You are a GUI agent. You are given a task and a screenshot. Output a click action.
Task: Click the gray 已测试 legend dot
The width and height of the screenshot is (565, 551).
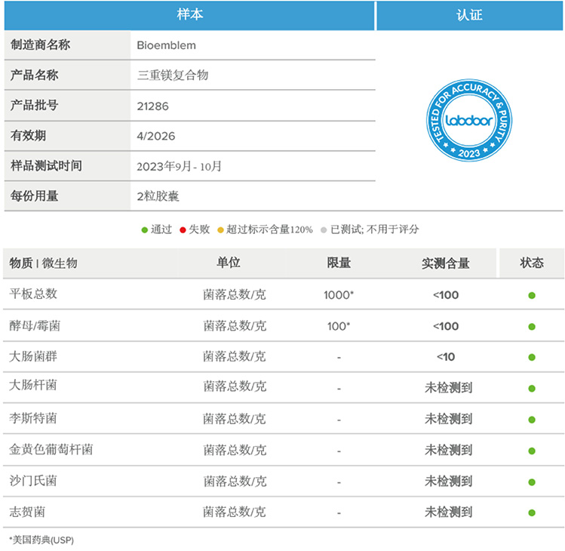click(x=324, y=229)
